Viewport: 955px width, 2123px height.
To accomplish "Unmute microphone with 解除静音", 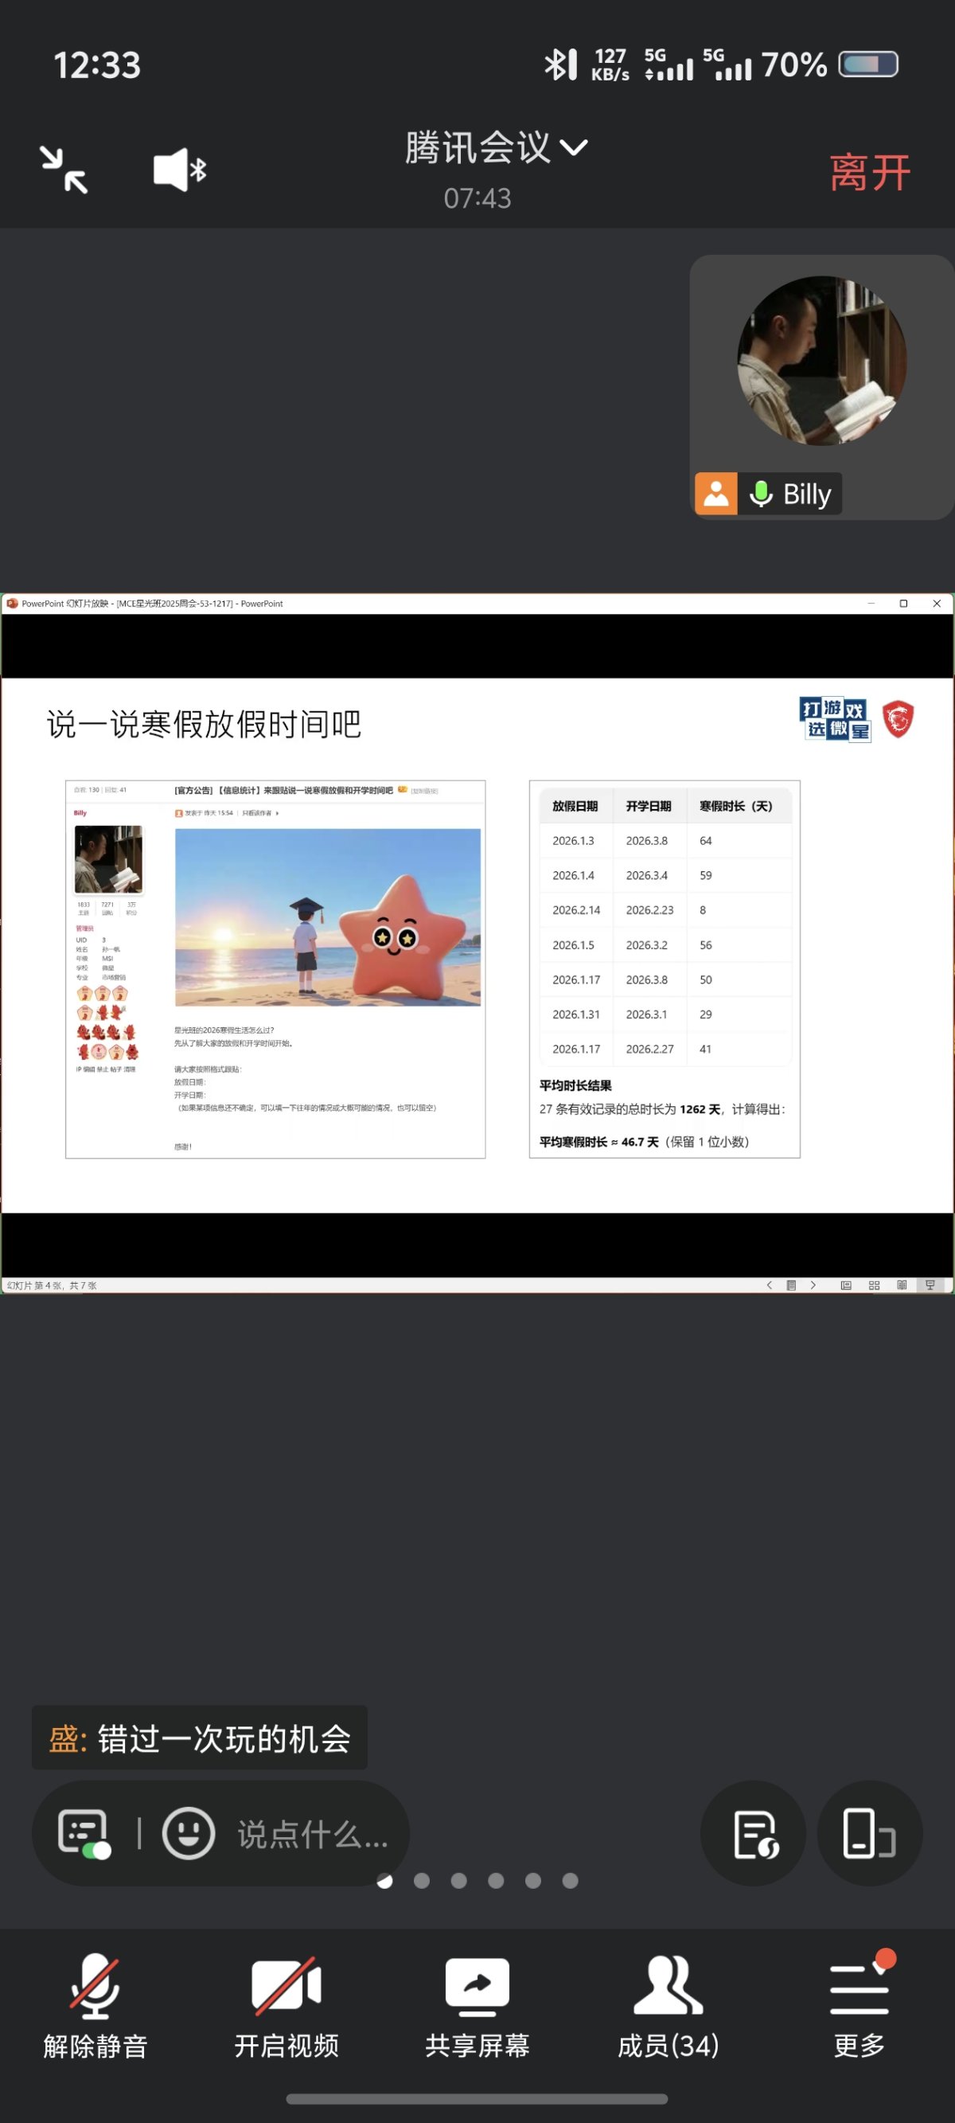I will 95,2006.
